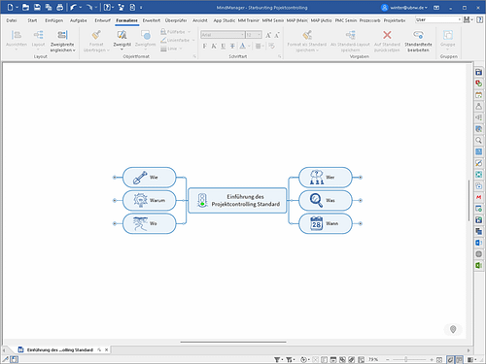Select the Wer topic

point(326,178)
